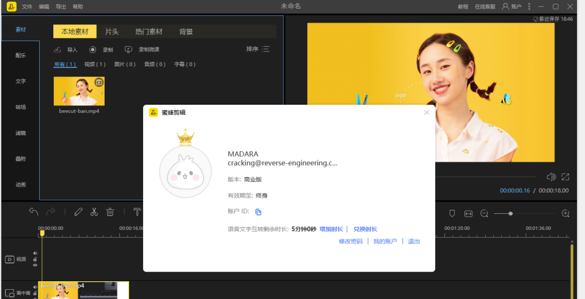Click the fit-to-timeline width icon
This screenshot has width=585, height=299.
coord(468,213)
